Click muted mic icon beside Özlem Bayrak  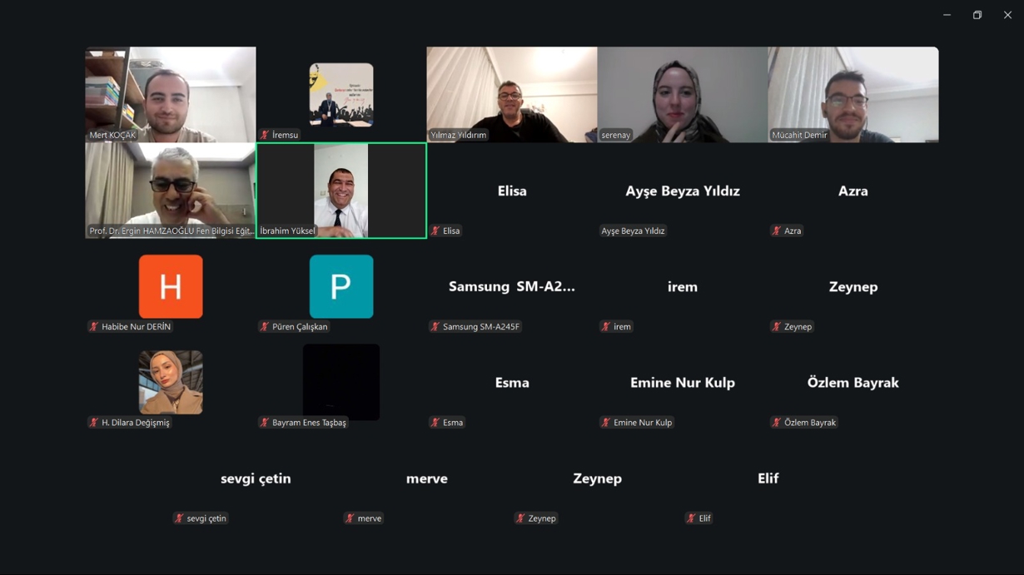[777, 423]
